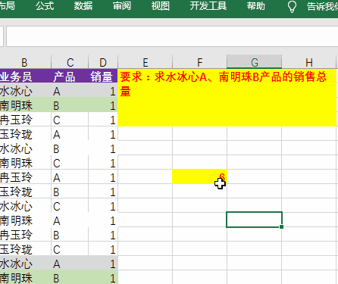Select column C header
The width and height of the screenshot is (338, 284).
(70, 62)
